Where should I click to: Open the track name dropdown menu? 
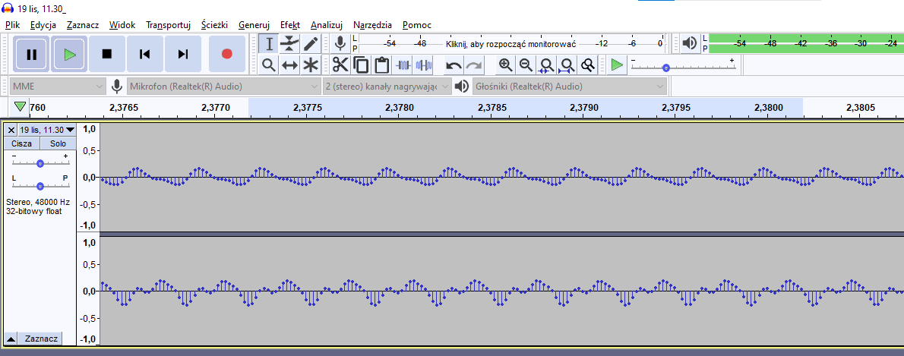click(x=46, y=130)
